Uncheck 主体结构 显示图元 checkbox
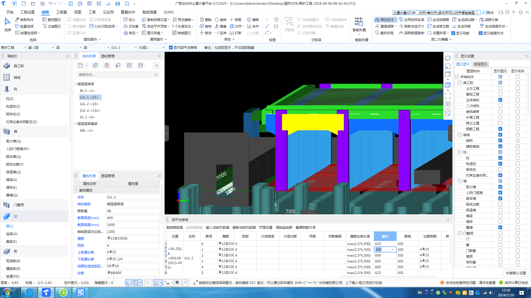 pyautogui.click(x=500, y=100)
